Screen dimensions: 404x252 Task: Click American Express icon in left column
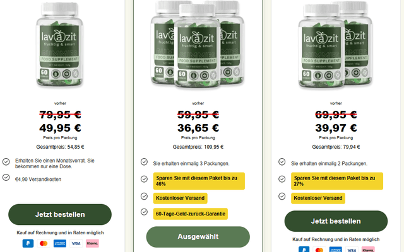coord(60,243)
